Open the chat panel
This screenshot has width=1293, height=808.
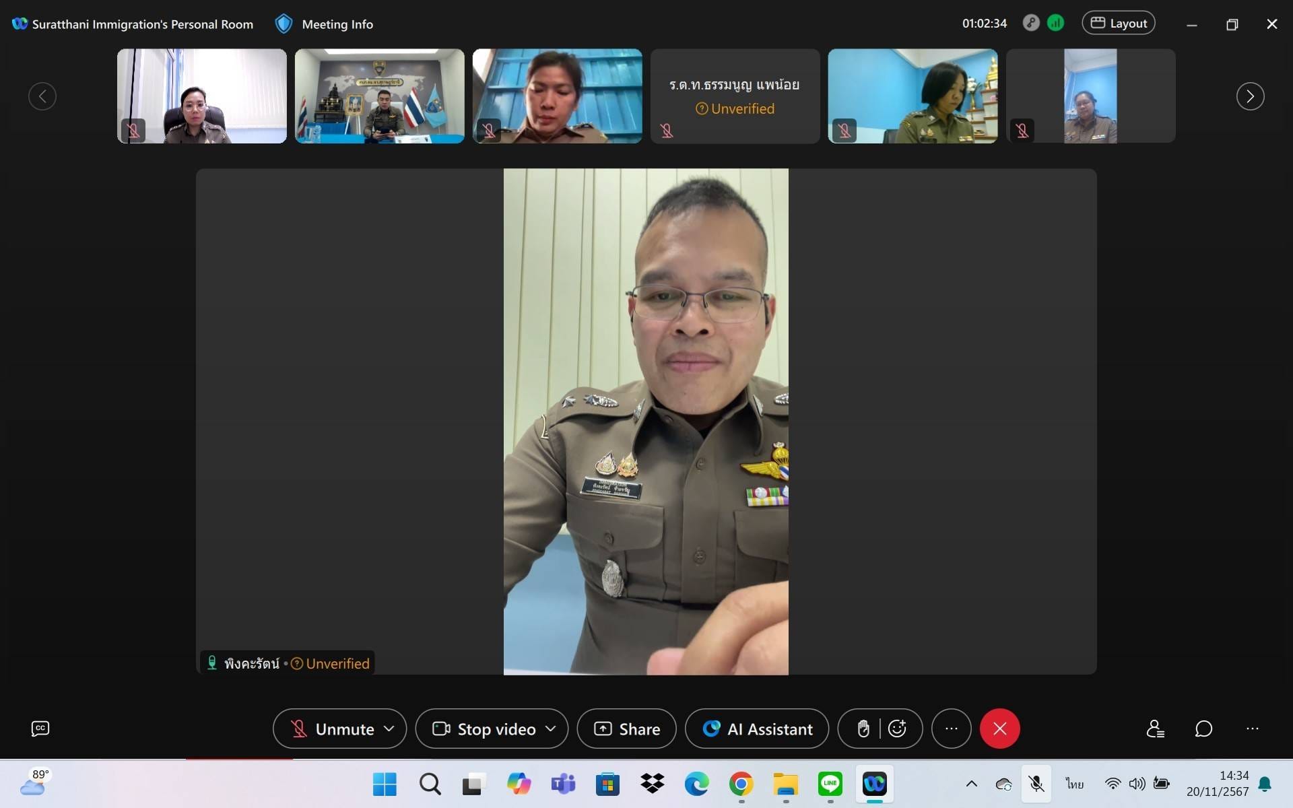[x=1203, y=729]
